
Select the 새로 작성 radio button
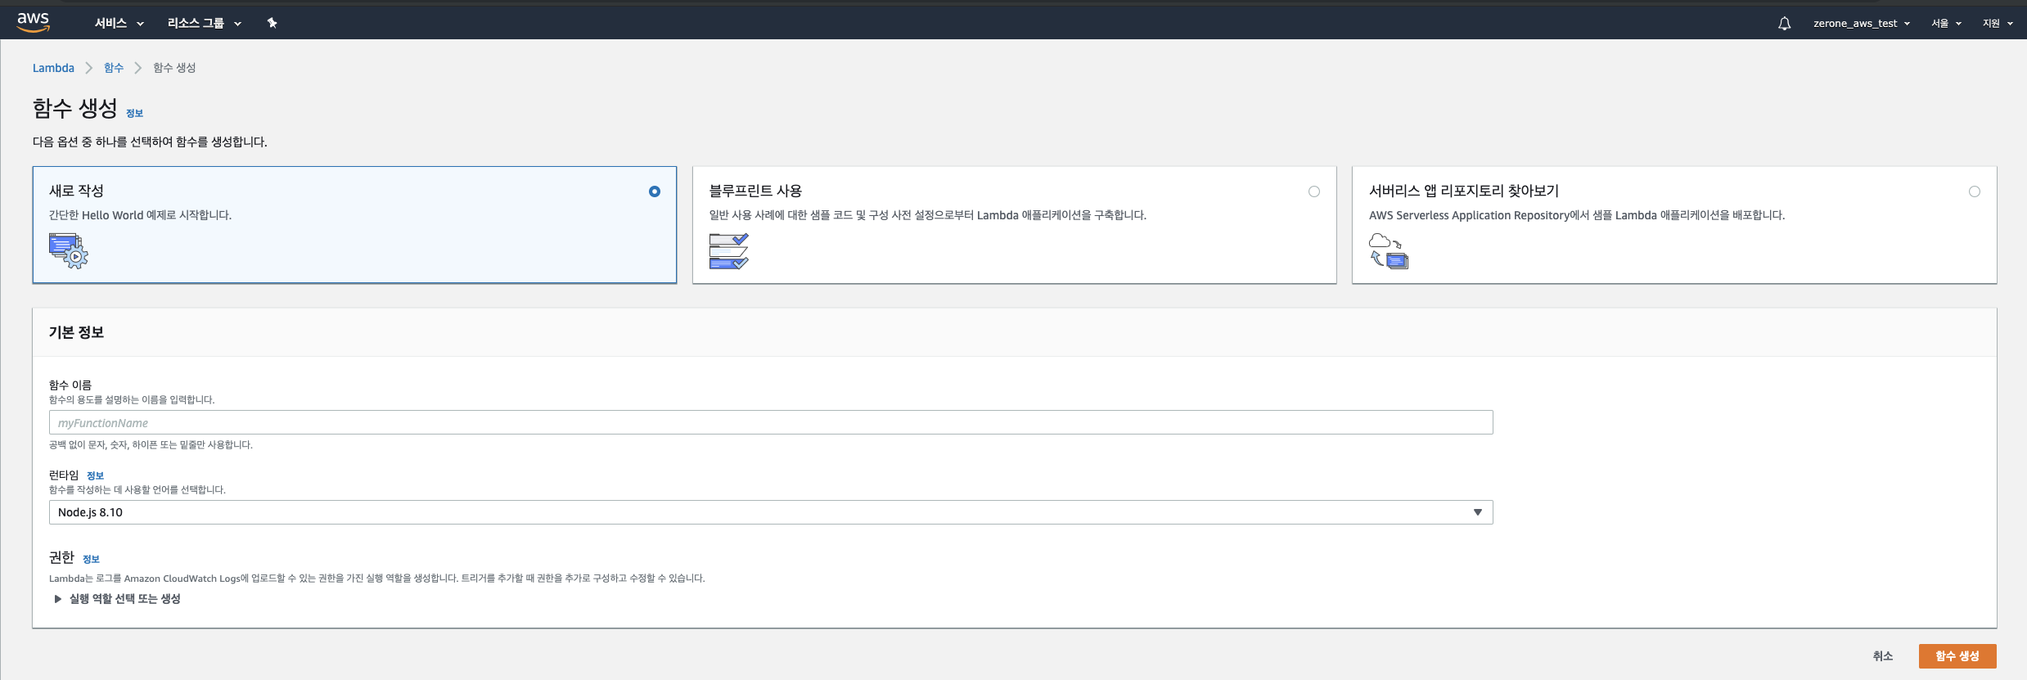click(655, 191)
